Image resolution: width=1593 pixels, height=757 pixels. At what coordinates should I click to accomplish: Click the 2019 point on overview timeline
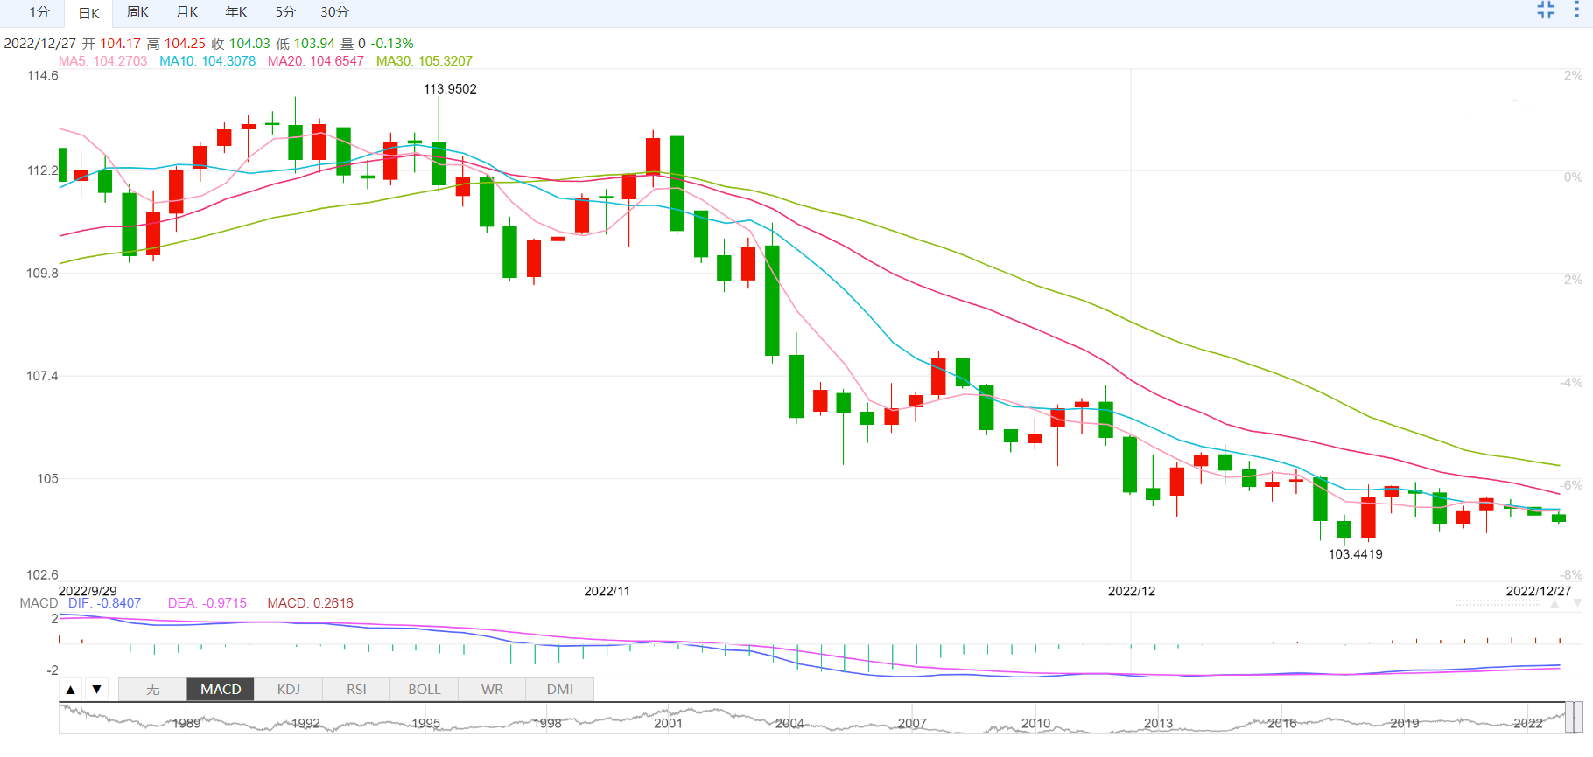[x=1405, y=724]
